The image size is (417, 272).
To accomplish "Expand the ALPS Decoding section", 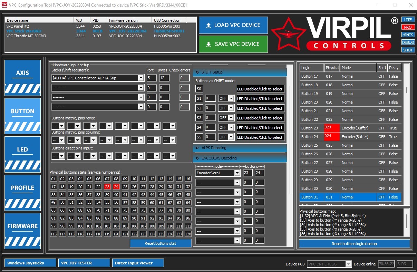I will point(240,148).
